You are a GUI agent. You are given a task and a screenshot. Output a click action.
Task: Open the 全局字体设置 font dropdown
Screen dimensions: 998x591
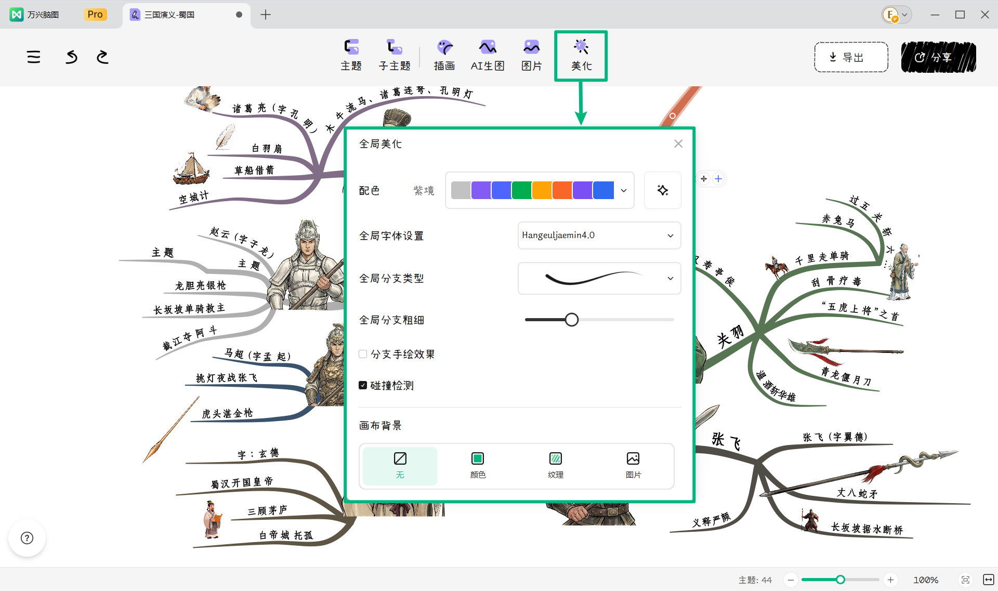tap(599, 235)
